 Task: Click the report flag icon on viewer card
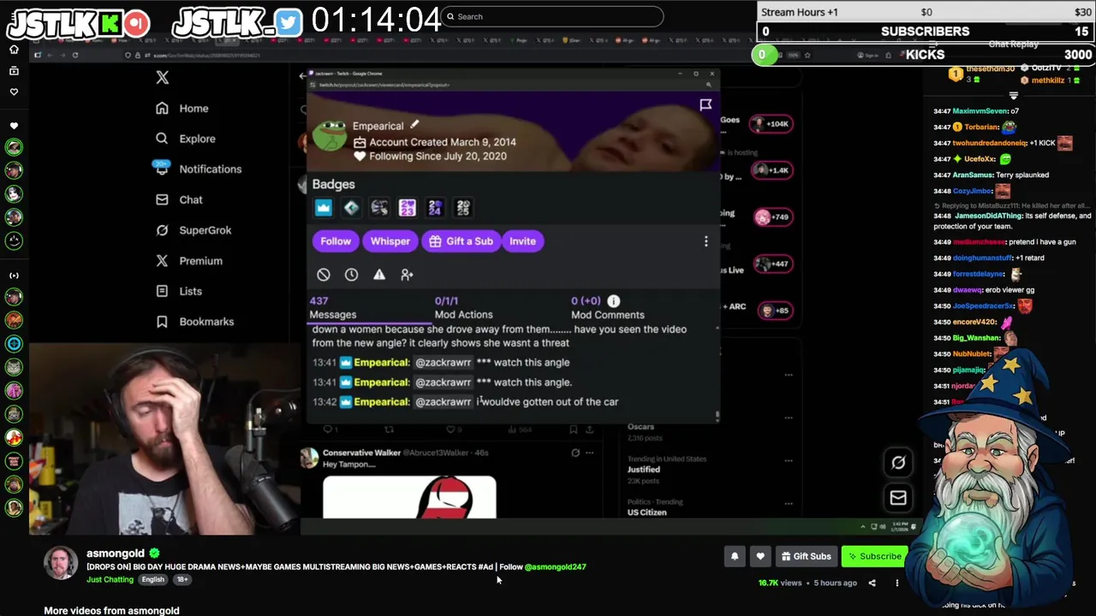[x=706, y=104]
